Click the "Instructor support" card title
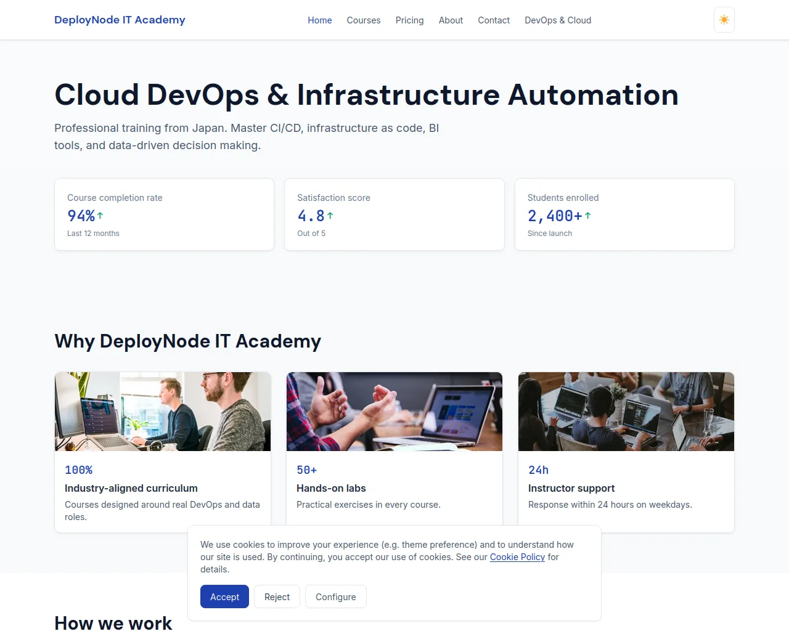The width and height of the screenshot is (789, 631). [x=571, y=488]
